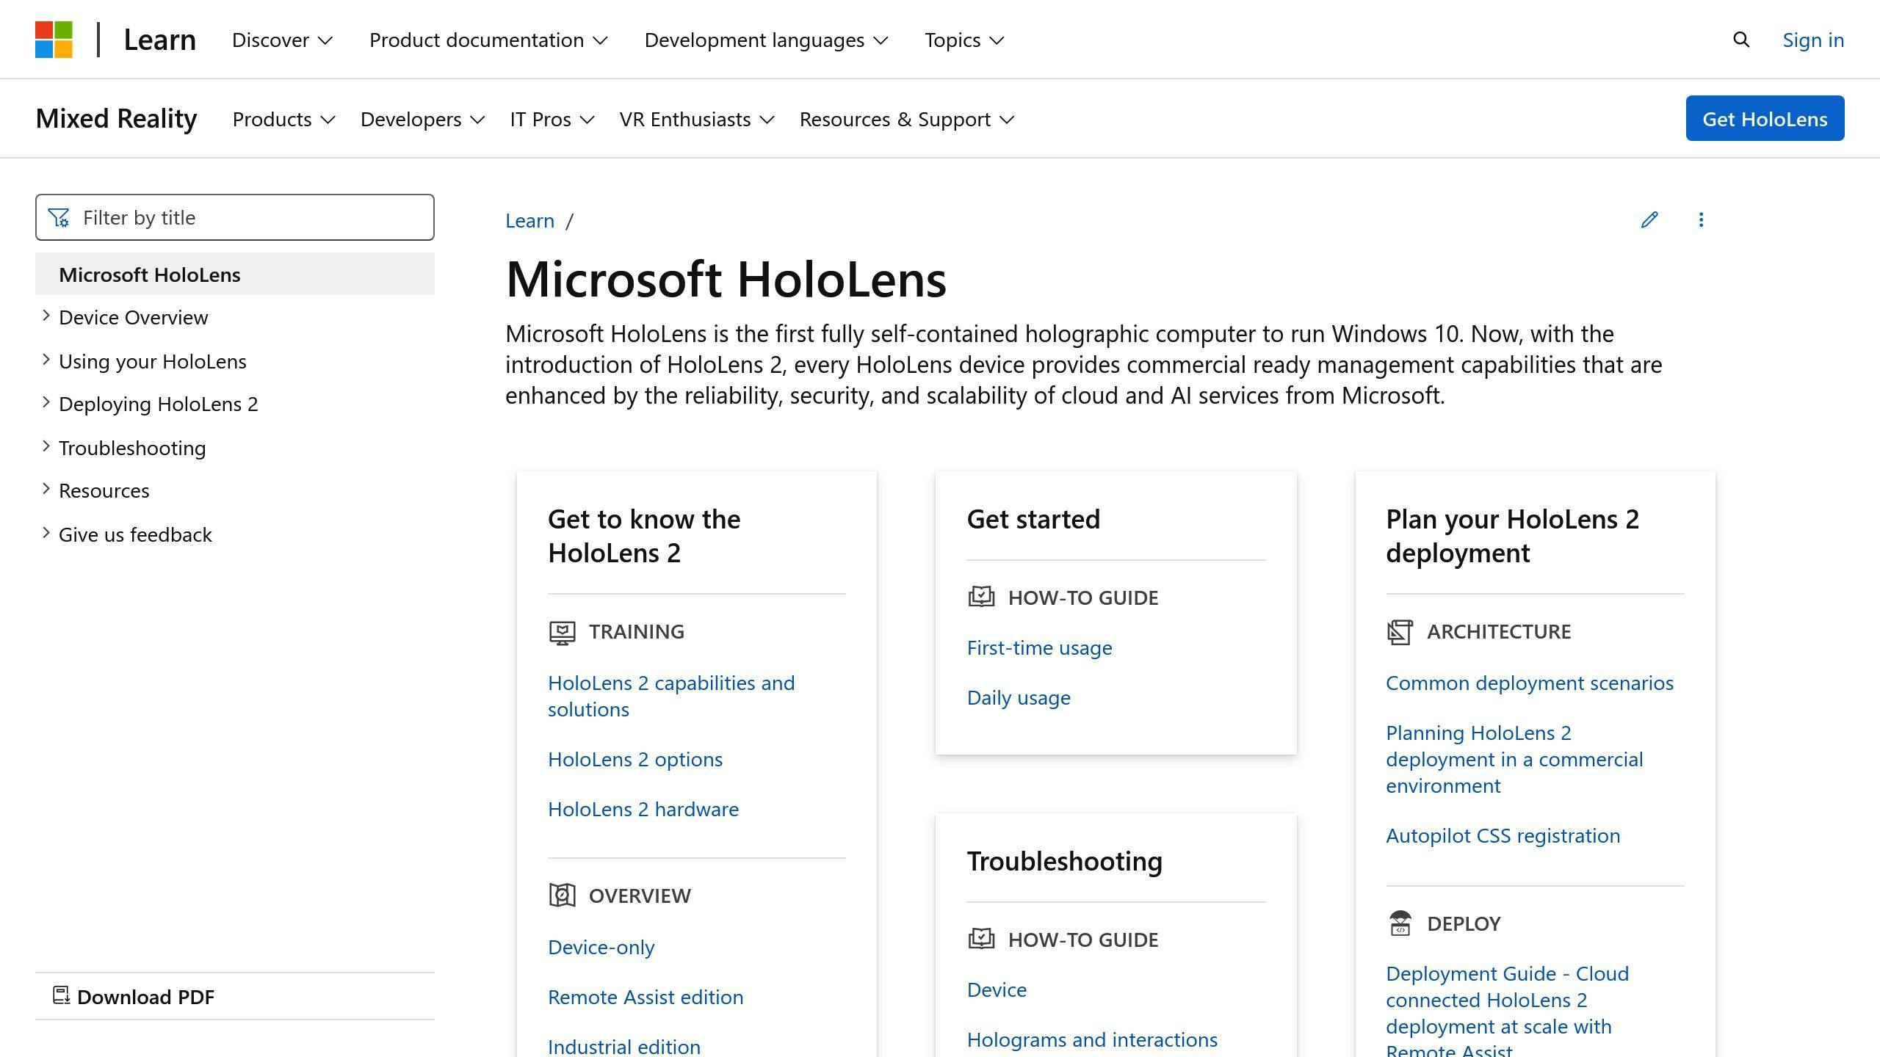Viewport: 1880px width, 1057px height.
Task: Open the Product documentation dropdown
Action: [x=488, y=40]
